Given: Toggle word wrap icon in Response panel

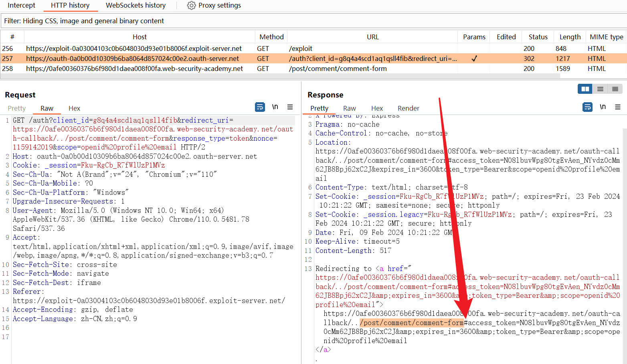Looking at the screenshot, I should point(587,107).
